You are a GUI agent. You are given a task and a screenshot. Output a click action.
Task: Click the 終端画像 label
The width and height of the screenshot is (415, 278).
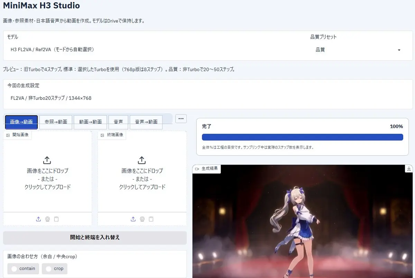point(112,135)
